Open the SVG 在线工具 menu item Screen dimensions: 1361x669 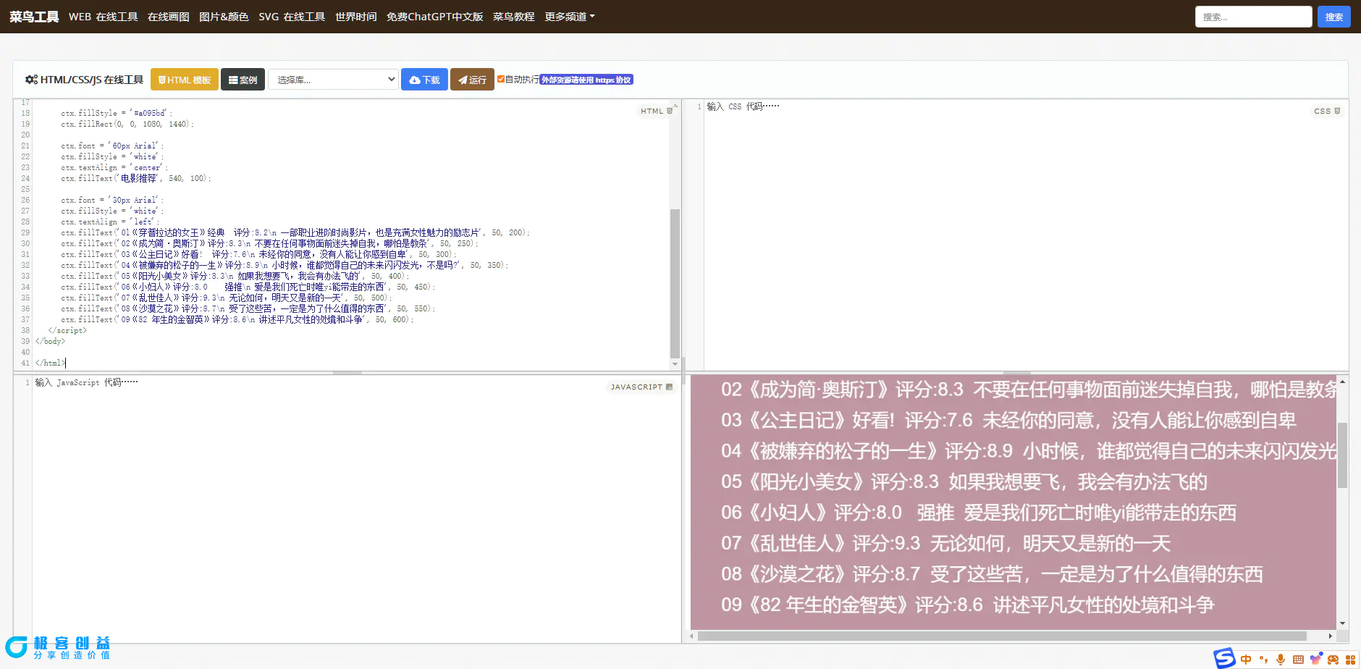pos(292,17)
